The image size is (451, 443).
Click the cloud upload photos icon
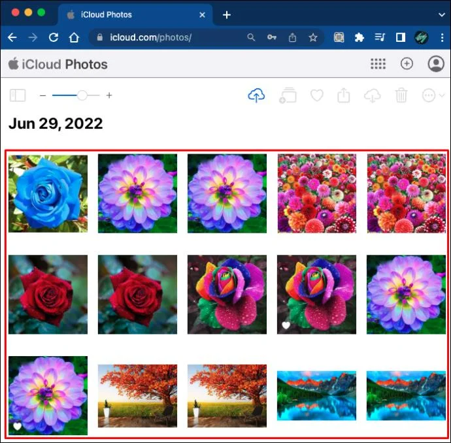[x=256, y=95]
